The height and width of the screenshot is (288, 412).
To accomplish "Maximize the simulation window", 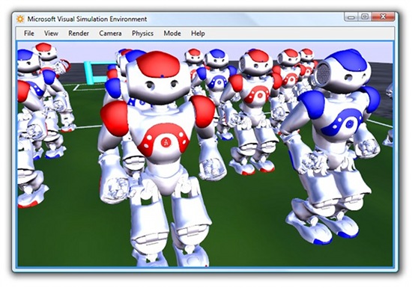I will pos(365,17).
